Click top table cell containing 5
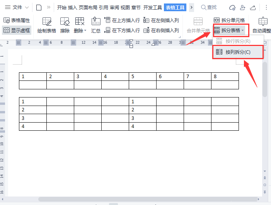 [x=143, y=77]
